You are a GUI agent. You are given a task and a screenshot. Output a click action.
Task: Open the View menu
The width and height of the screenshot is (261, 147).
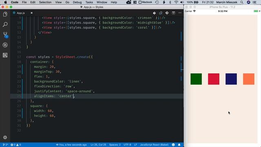(58, 2)
